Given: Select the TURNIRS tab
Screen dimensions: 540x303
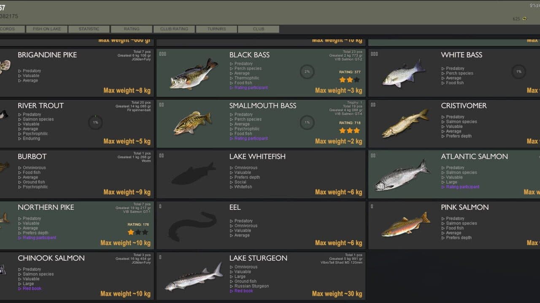Looking at the screenshot, I should click(x=216, y=29).
